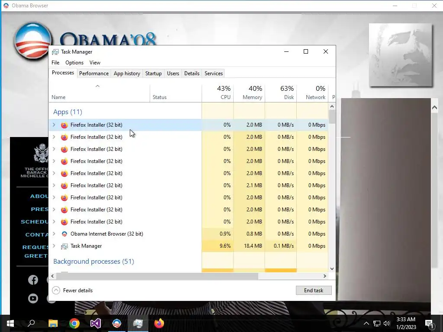
Task: Open the View menu
Action: [x=95, y=63]
